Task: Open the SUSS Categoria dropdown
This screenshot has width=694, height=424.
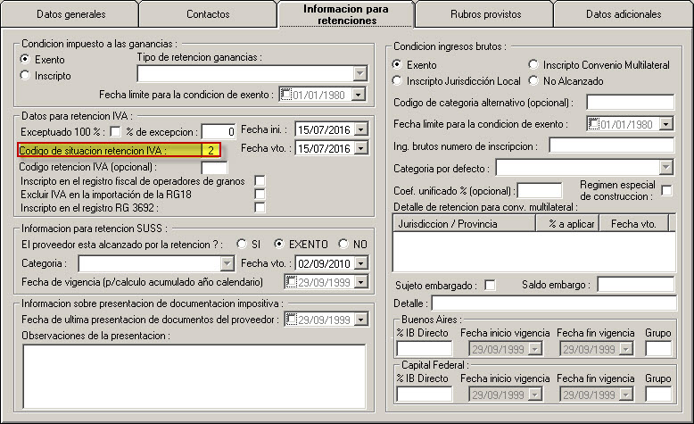Action: [x=227, y=264]
